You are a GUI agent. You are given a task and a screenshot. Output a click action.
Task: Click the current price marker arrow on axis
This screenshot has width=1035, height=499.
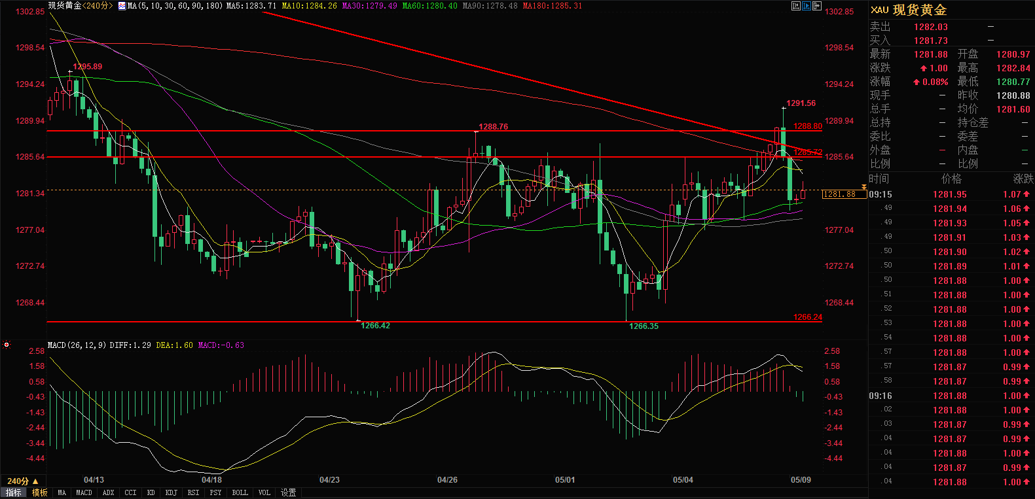tap(864, 188)
